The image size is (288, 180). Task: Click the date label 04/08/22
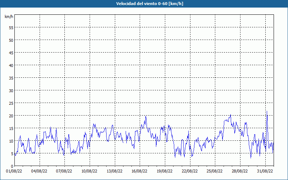coord(39,171)
